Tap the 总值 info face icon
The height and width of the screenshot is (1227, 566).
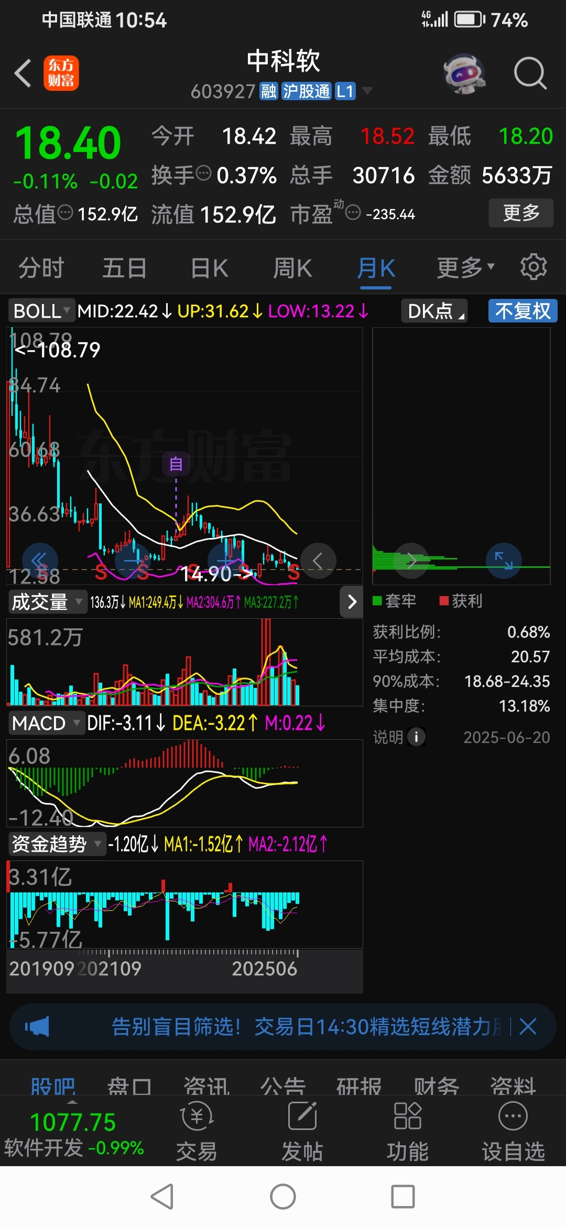click(x=65, y=212)
